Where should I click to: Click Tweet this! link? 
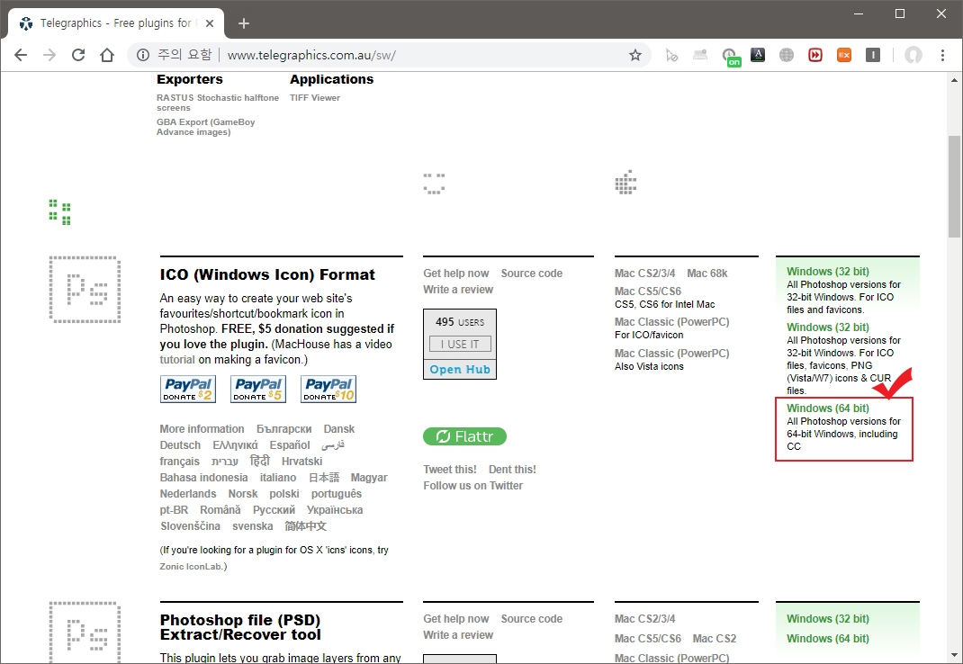pyautogui.click(x=450, y=470)
